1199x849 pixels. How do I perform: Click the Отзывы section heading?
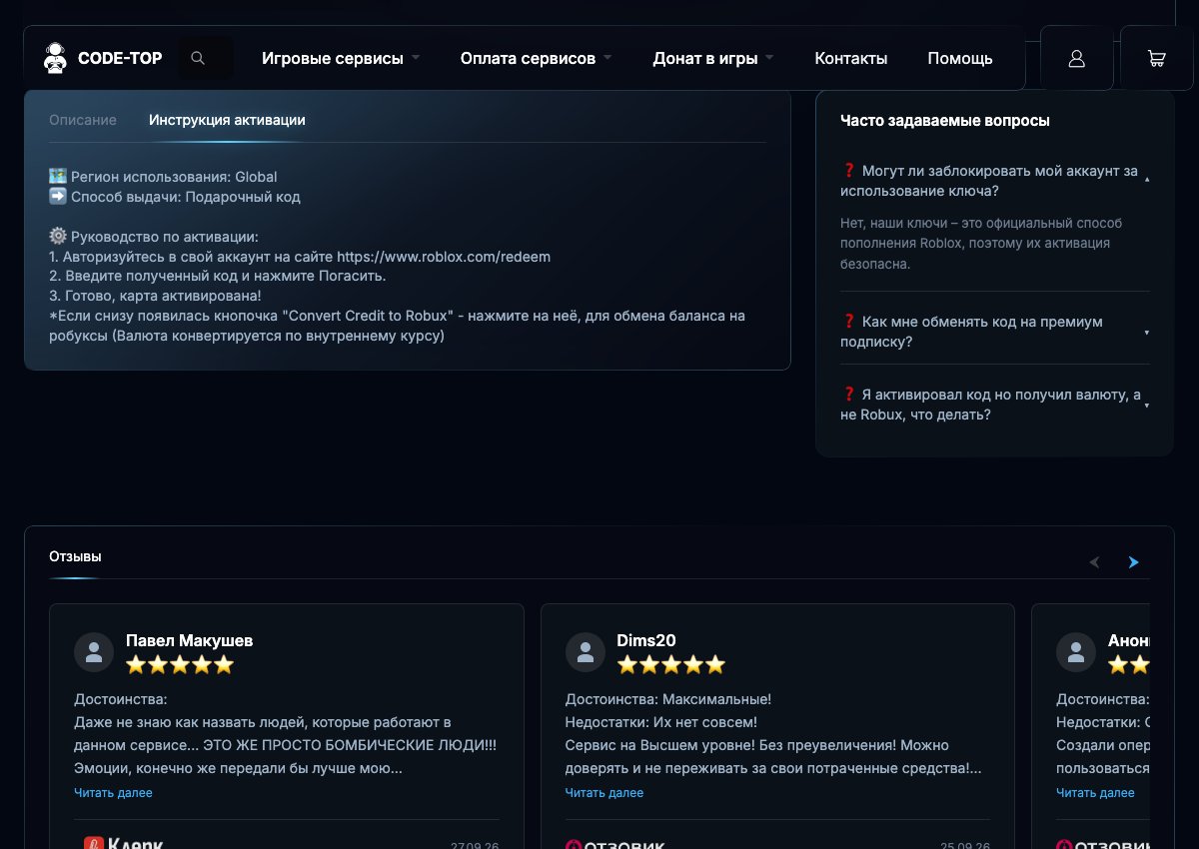pos(75,556)
